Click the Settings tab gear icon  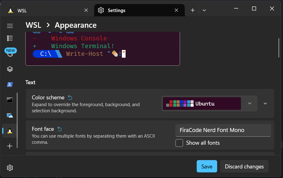point(101,10)
